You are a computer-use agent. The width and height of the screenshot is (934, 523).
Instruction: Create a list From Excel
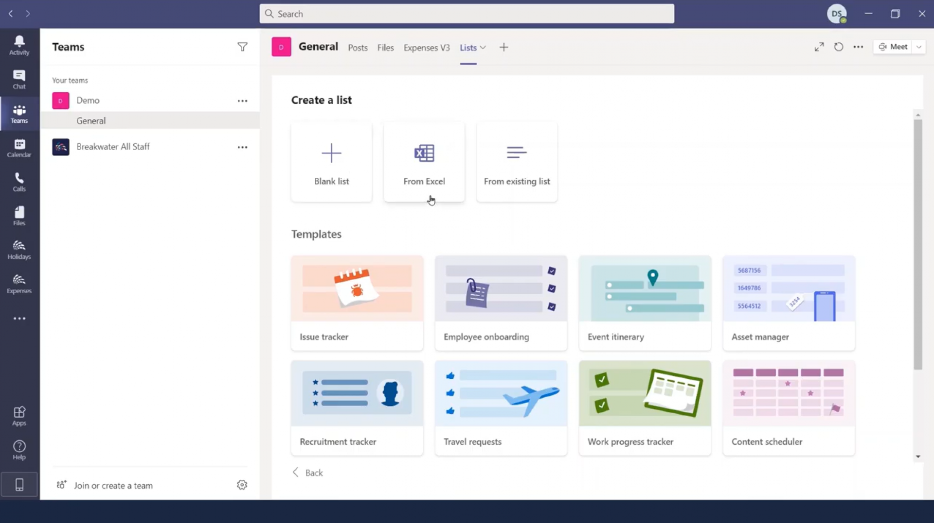tap(424, 162)
